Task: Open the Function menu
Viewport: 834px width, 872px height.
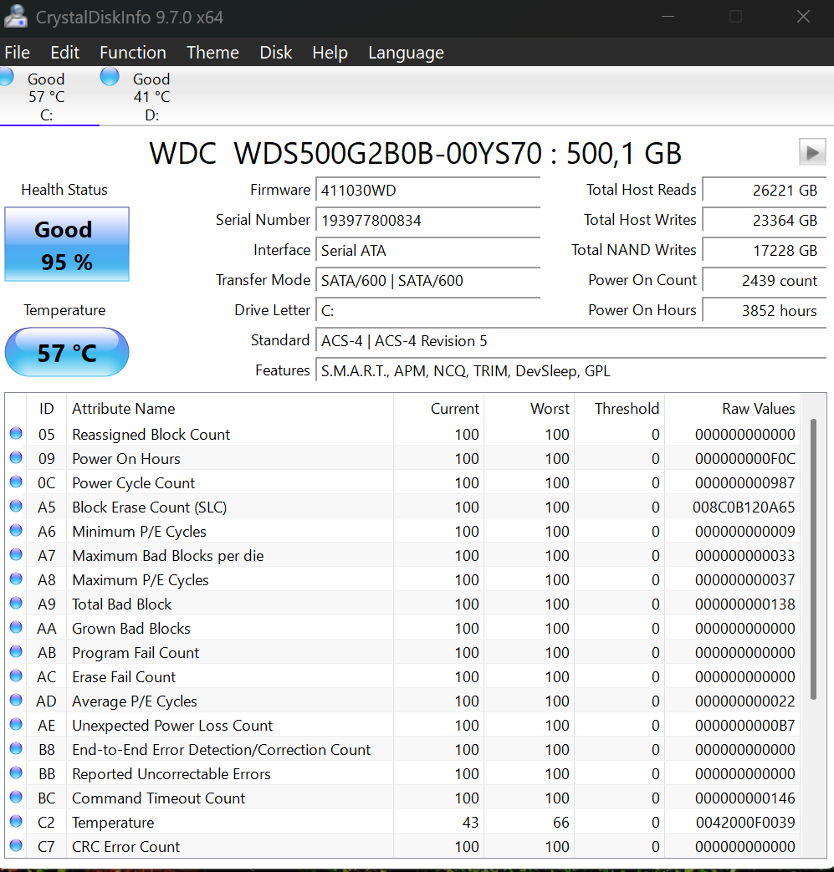Action: (132, 53)
